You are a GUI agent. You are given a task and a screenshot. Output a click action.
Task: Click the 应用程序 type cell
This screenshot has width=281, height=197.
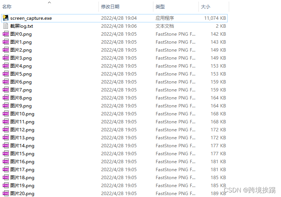click(165, 18)
